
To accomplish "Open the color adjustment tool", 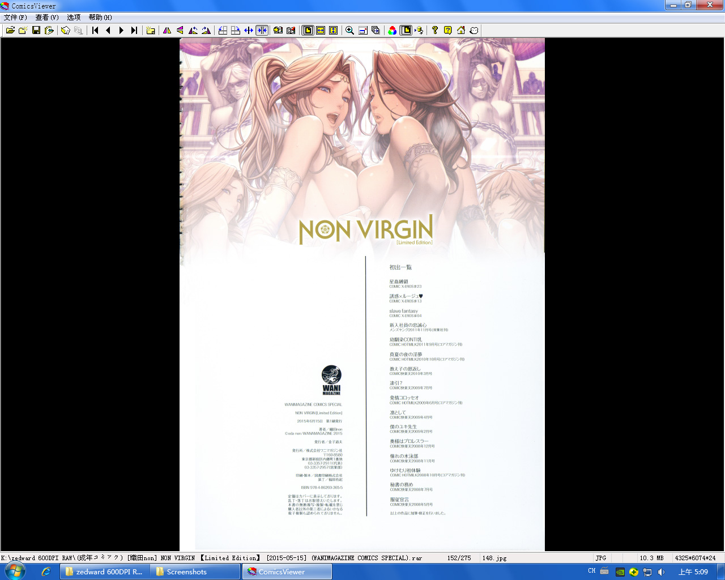I will (x=393, y=30).
